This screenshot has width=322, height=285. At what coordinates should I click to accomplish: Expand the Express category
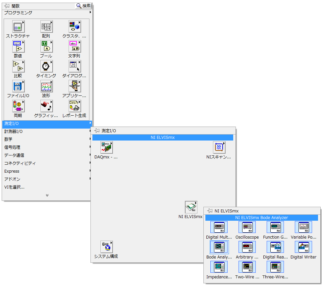[46, 171]
